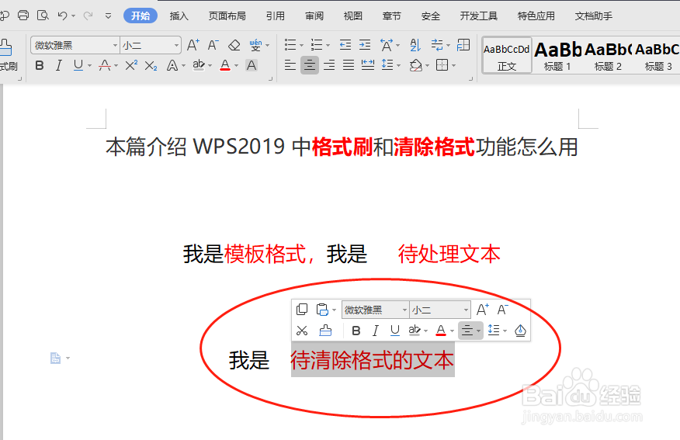Image resolution: width=680 pixels, height=440 pixels.
Task: Click Format Painter in mini toolbar
Action: coord(325,331)
